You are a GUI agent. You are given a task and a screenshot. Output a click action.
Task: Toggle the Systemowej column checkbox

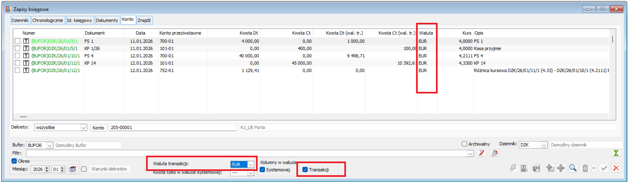pyautogui.click(x=262, y=169)
